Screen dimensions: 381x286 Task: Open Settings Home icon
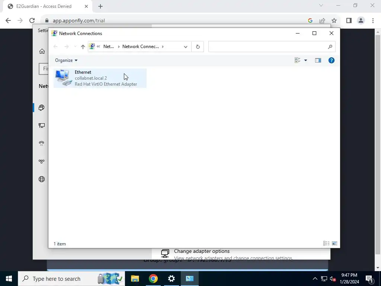coord(42,51)
